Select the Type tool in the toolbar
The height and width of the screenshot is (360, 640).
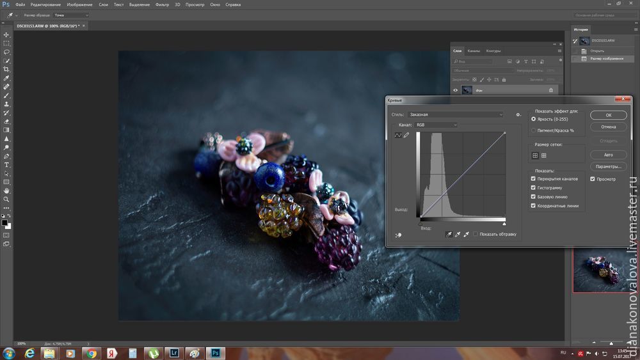click(x=6, y=165)
